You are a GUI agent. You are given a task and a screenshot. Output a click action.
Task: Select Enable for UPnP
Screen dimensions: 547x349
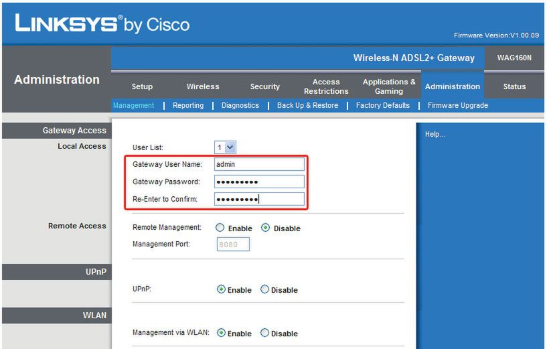click(x=221, y=289)
